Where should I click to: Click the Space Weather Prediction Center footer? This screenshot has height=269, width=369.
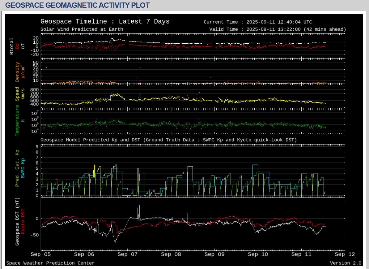(50, 263)
